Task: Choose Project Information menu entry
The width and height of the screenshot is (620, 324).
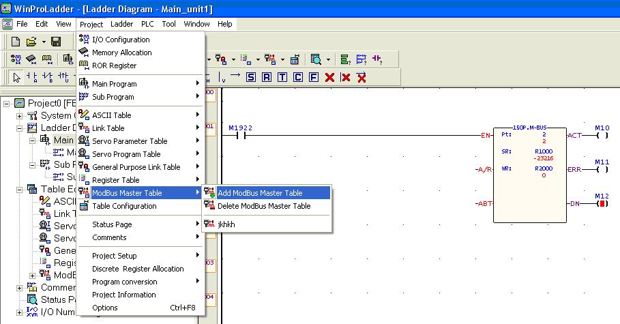Action: [141, 295]
